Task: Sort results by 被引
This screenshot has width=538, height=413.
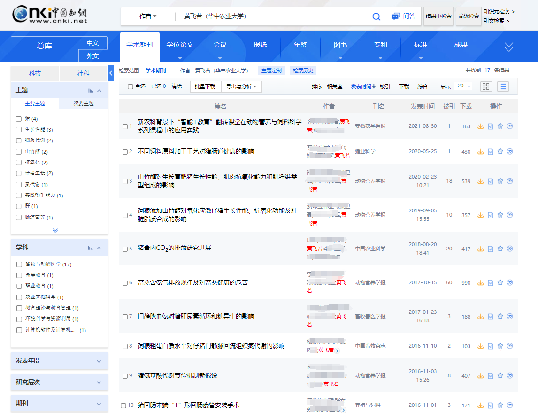Action: point(385,86)
